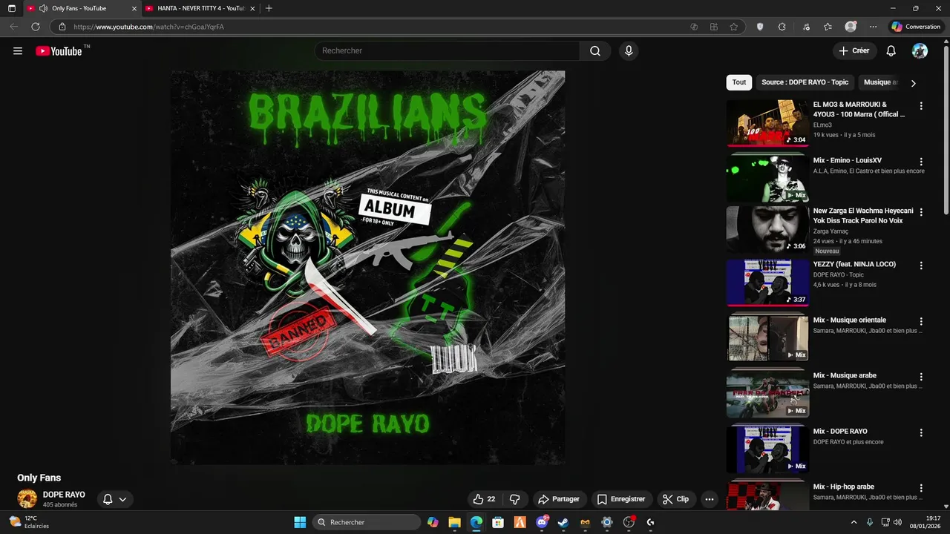Open browser extensions puzzle icon
This screenshot has width=950, height=534.
[782, 27]
